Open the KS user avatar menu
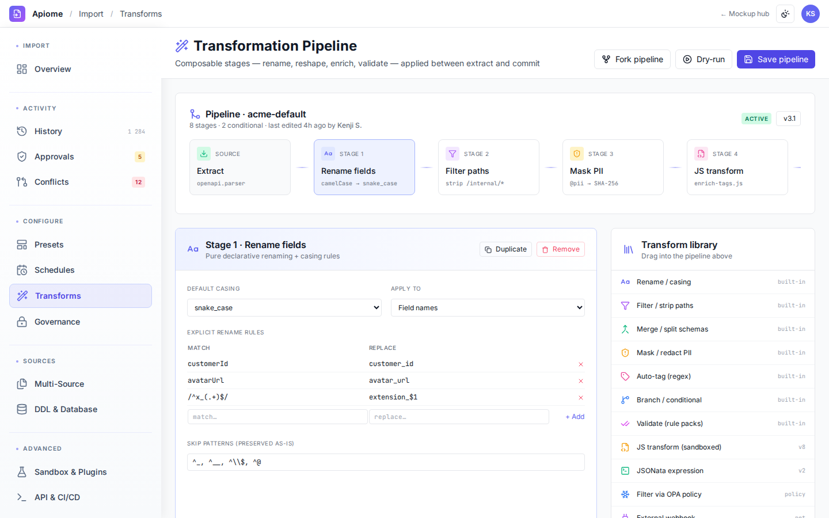Image resolution: width=829 pixels, height=518 pixels. click(x=811, y=14)
